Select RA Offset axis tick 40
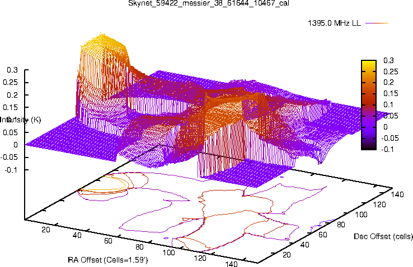Image resolution: width=413 pixels, height=267 pixels. (x=77, y=235)
